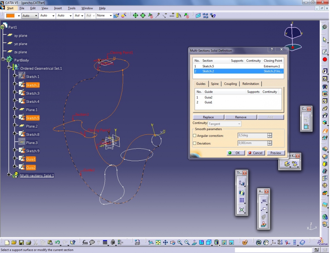
Task: Expand the Multi-sections Solid.1 node
Action: [x=9, y=174]
